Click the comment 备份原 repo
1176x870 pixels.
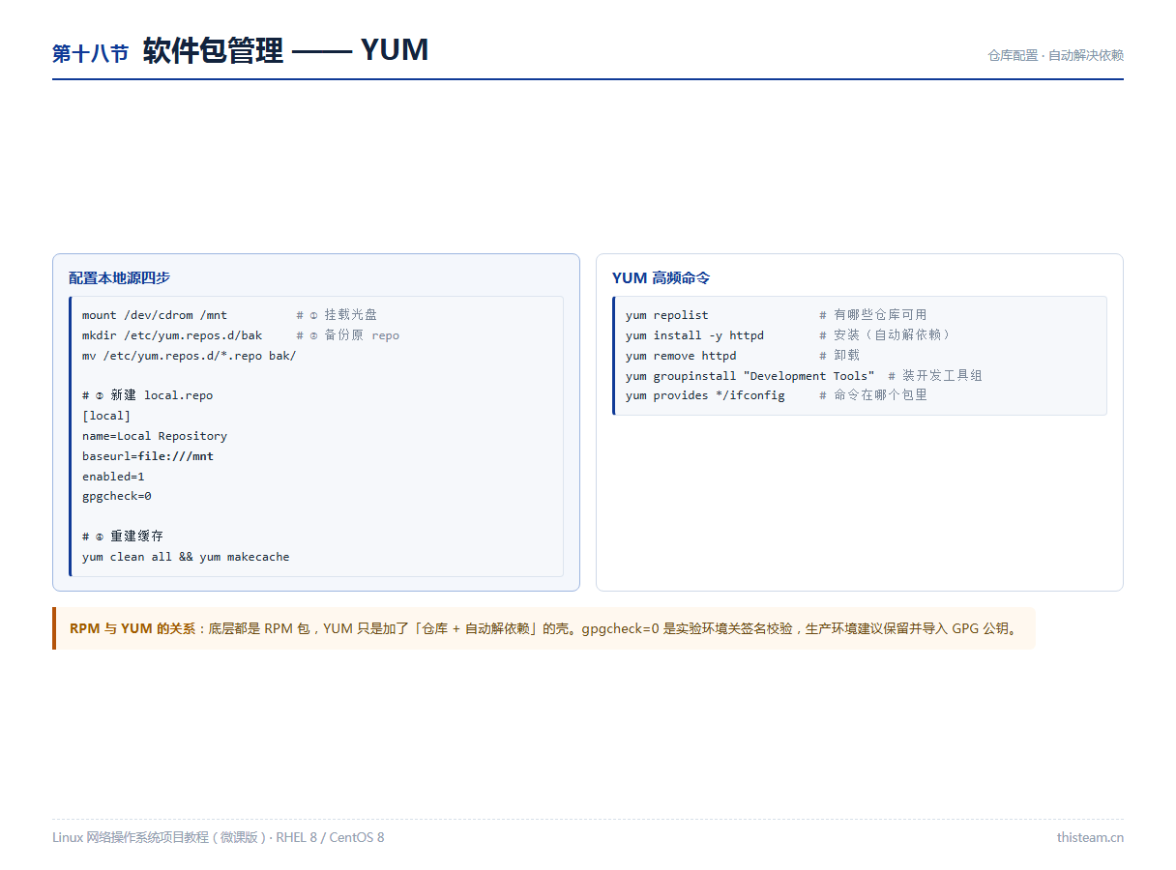click(x=348, y=335)
